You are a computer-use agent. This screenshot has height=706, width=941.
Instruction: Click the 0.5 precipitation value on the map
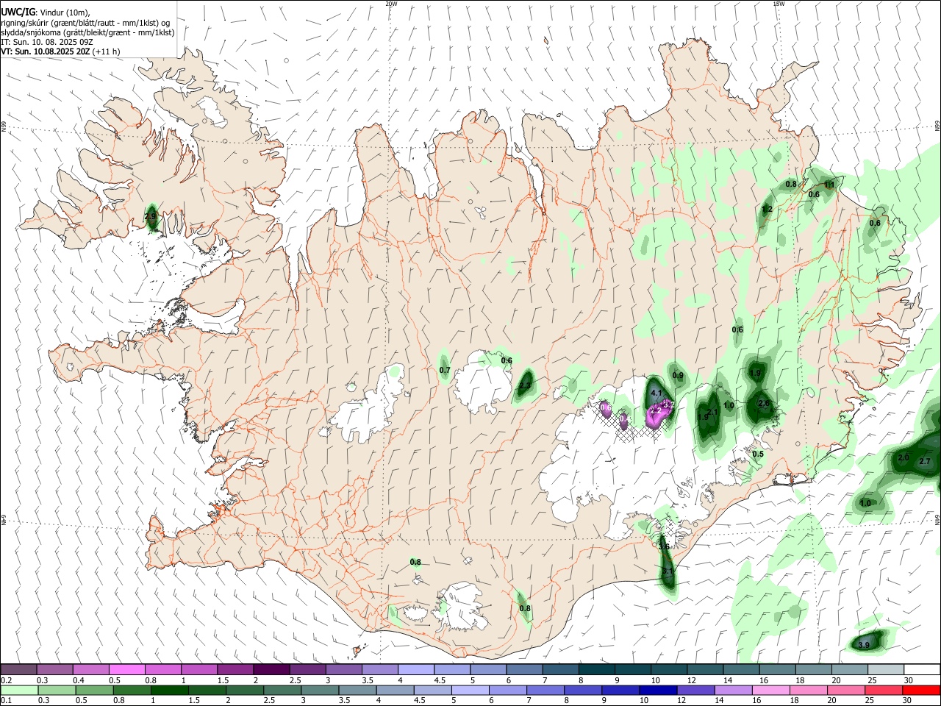(759, 454)
